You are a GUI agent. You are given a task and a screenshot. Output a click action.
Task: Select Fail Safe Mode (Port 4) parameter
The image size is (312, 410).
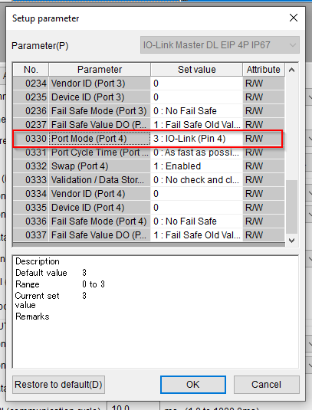point(100,221)
